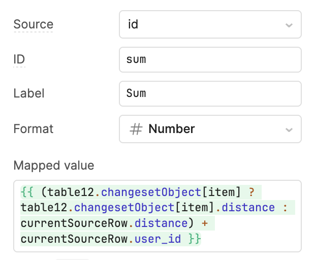316x260 pixels.
Task: Click the underlined Source label
Action: (33, 24)
